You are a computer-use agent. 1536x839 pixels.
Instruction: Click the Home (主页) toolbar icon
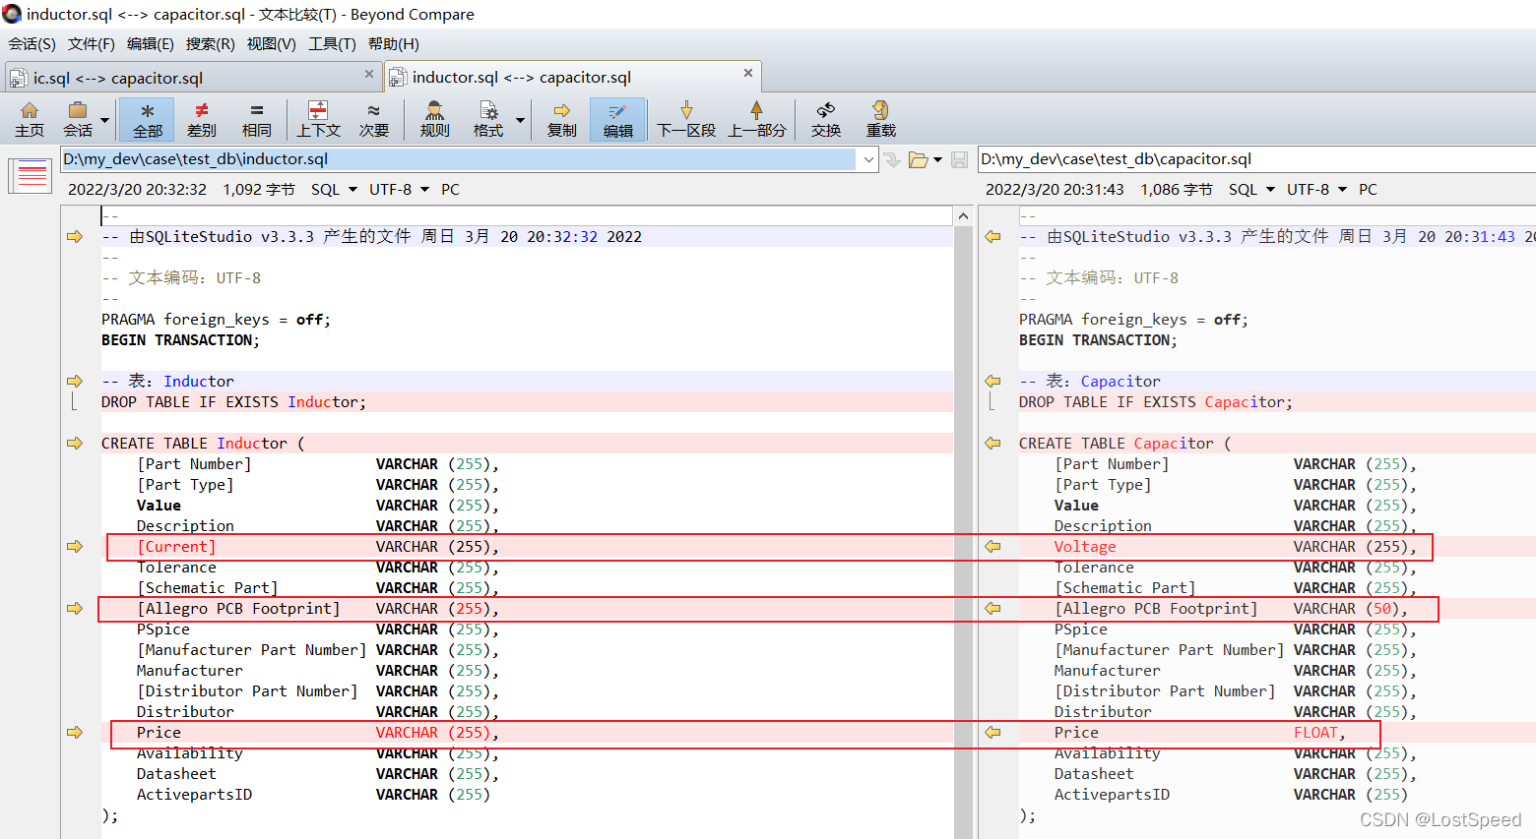[30, 119]
